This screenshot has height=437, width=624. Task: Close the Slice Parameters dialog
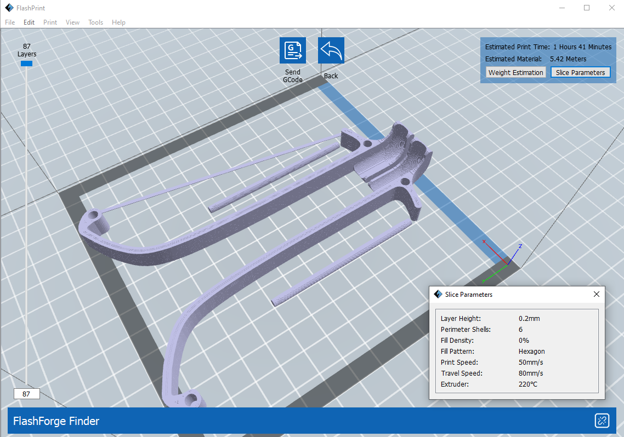point(596,294)
